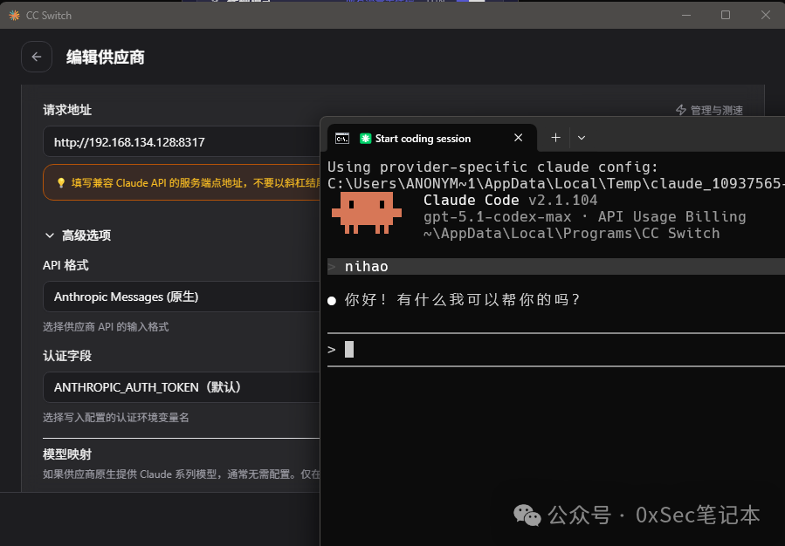Click the command prompt icon in terminal tab bar

point(342,139)
